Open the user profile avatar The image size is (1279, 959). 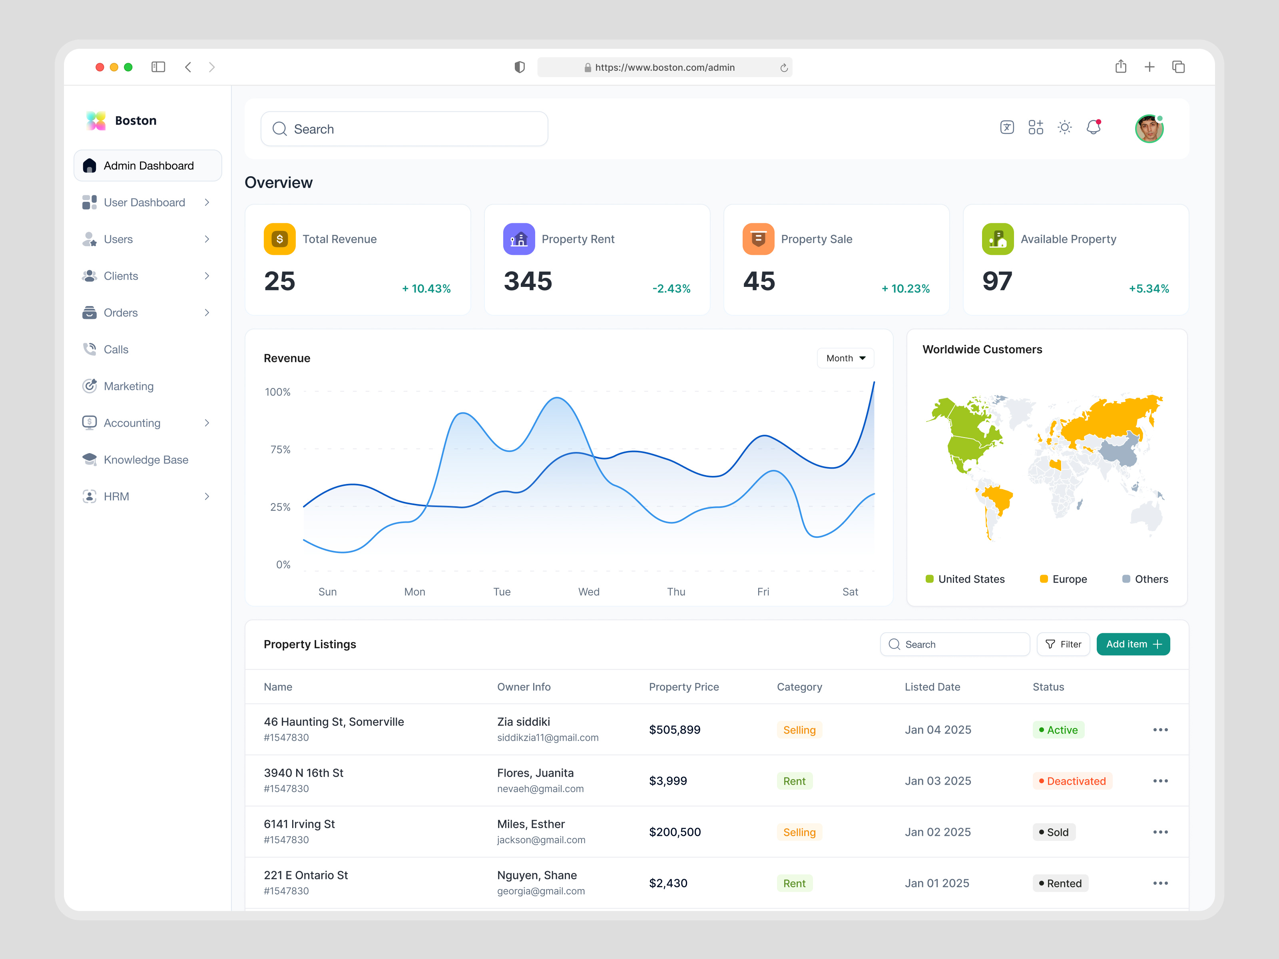pos(1149,128)
